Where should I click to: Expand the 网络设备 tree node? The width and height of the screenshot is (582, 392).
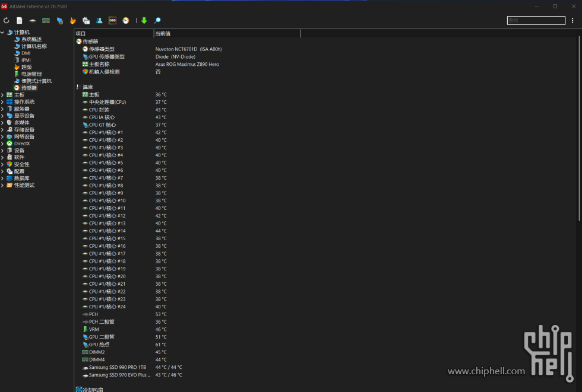2,137
